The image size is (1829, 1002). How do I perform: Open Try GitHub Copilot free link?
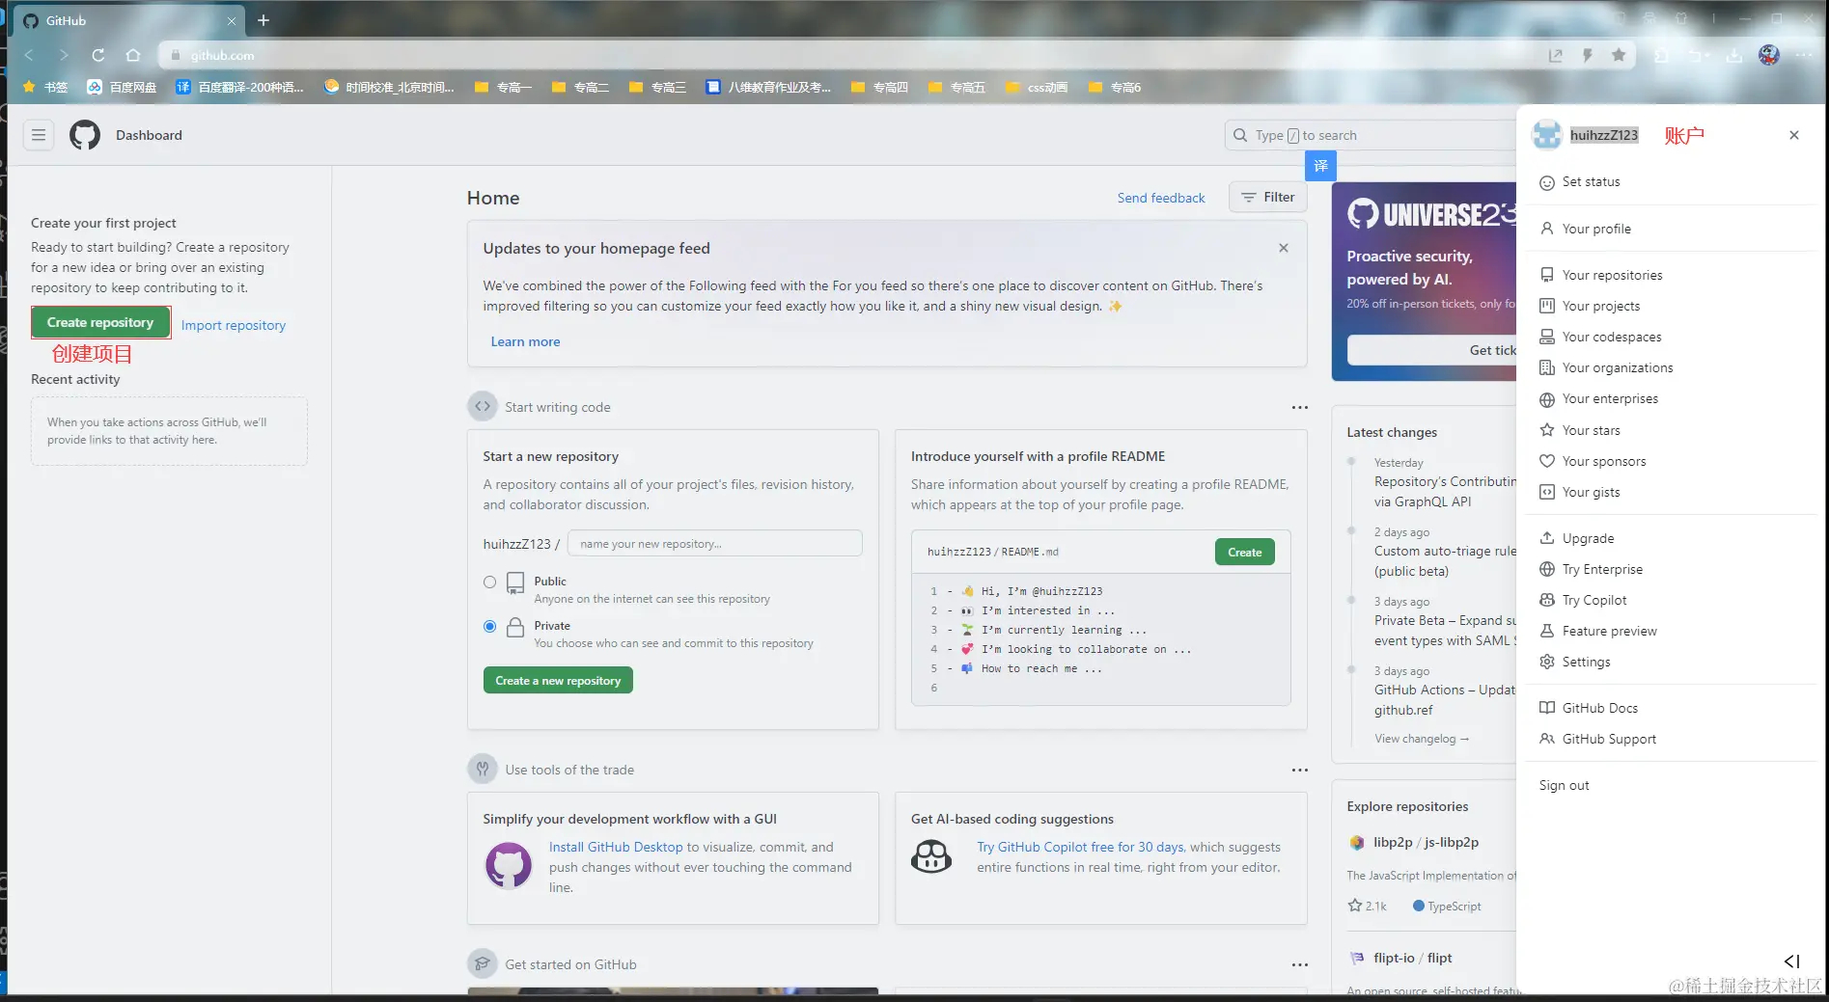point(1080,847)
